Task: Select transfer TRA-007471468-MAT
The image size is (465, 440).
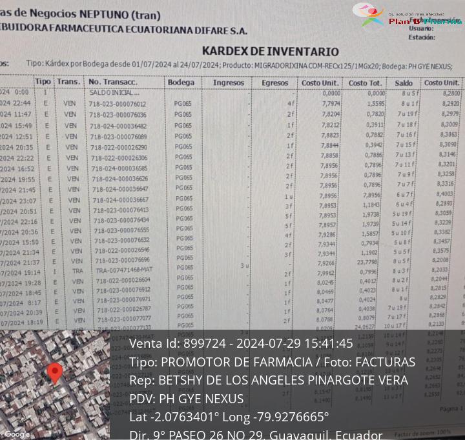Action: pos(124,270)
